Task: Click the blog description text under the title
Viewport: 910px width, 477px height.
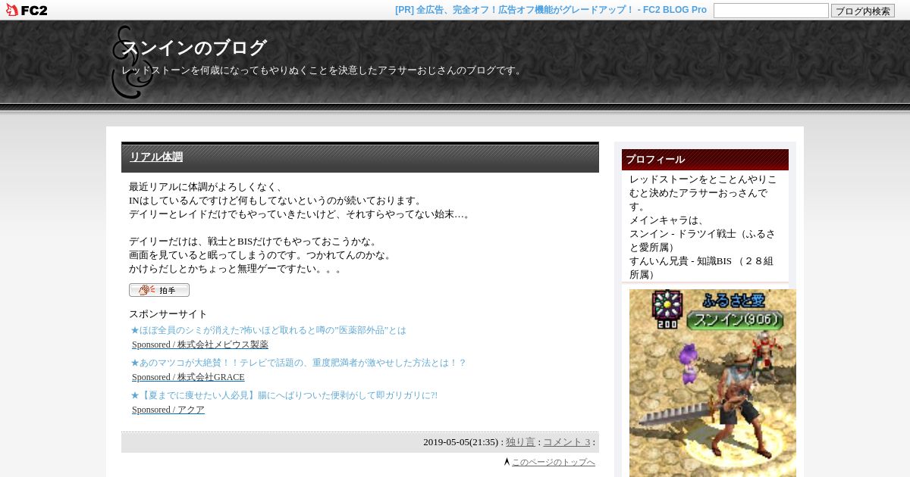Action: click(x=323, y=70)
